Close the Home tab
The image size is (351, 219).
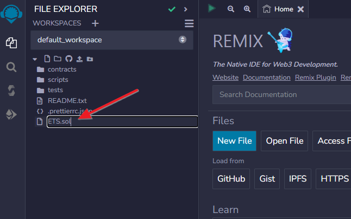click(300, 9)
